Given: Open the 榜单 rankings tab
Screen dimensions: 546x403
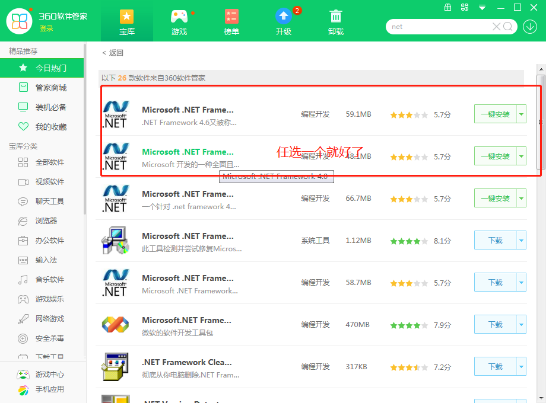Looking at the screenshot, I should 231,23.
